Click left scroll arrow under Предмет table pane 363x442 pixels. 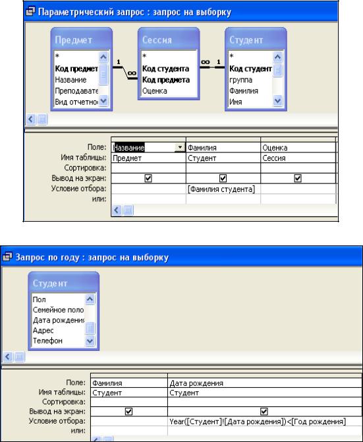pyautogui.click(x=31, y=119)
